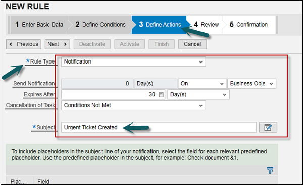303x185 pixels.
Task: Go to step 2 Define Conditions
Action: [100, 25]
